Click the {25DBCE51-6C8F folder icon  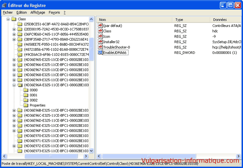pos(20,24)
